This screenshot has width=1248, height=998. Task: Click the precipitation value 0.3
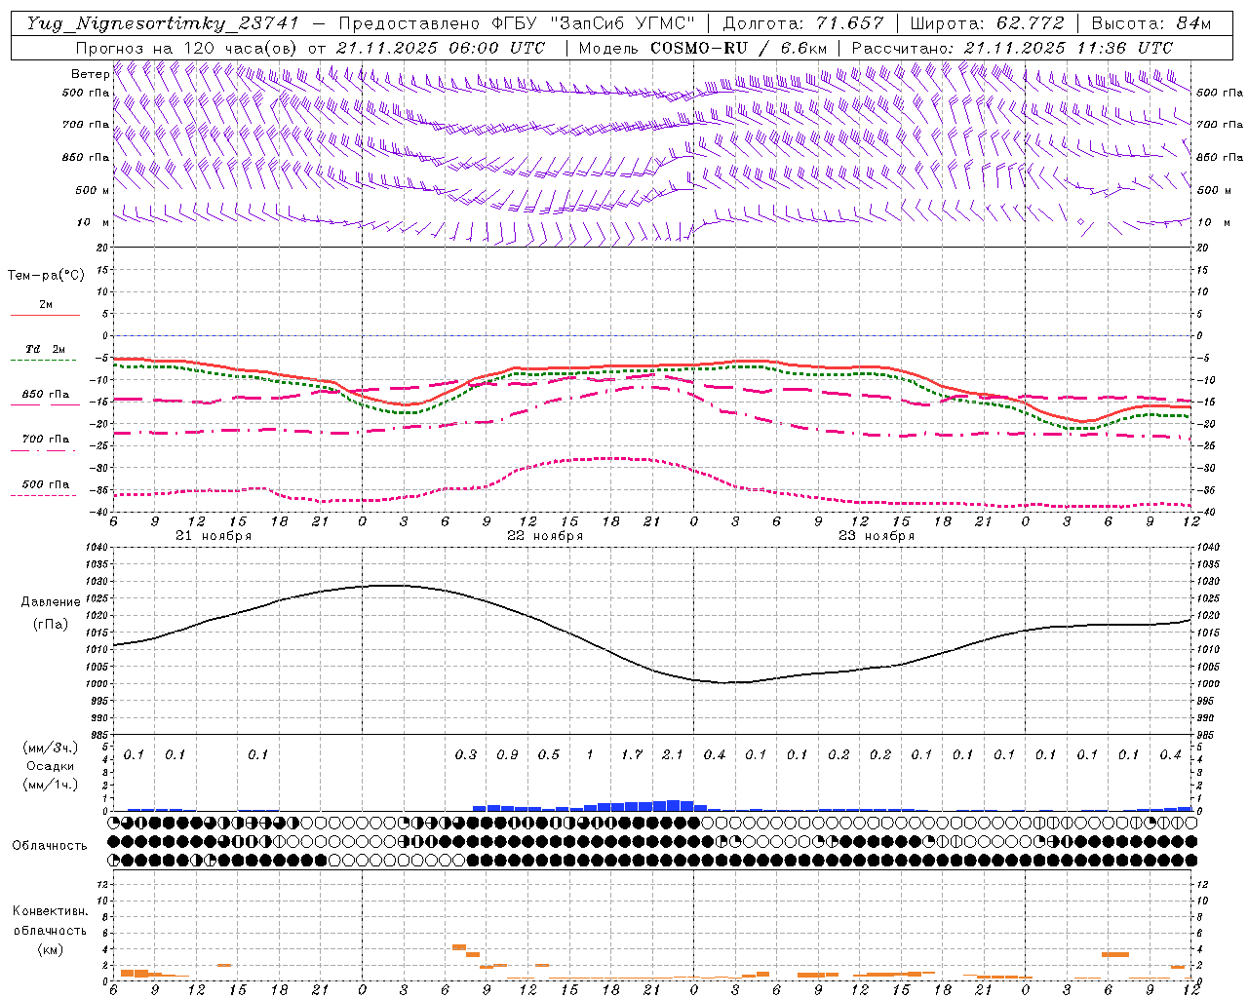466,754
